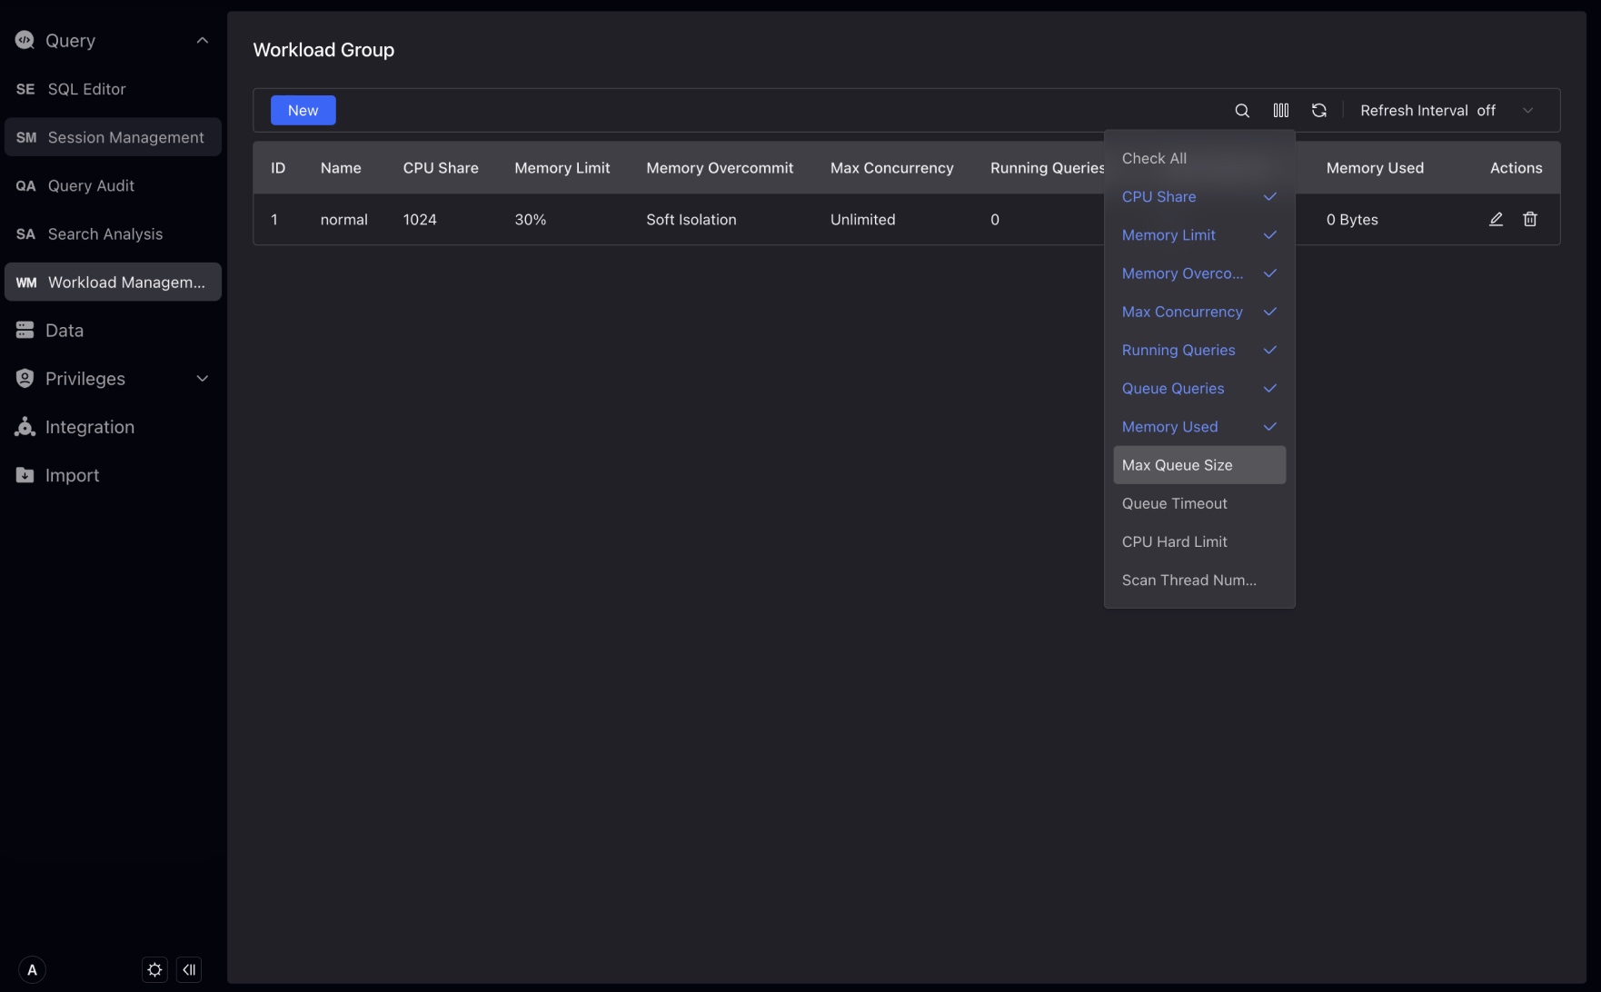Click the theme toggle sun icon
Screen dimensions: 1601x992
click(x=154, y=969)
